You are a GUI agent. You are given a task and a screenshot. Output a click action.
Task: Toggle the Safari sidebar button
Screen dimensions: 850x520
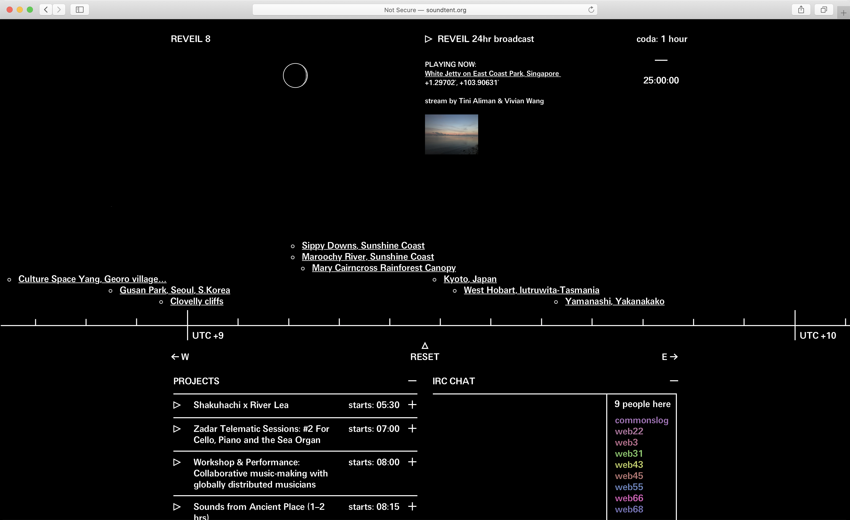pyautogui.click(x=80, y=10)
